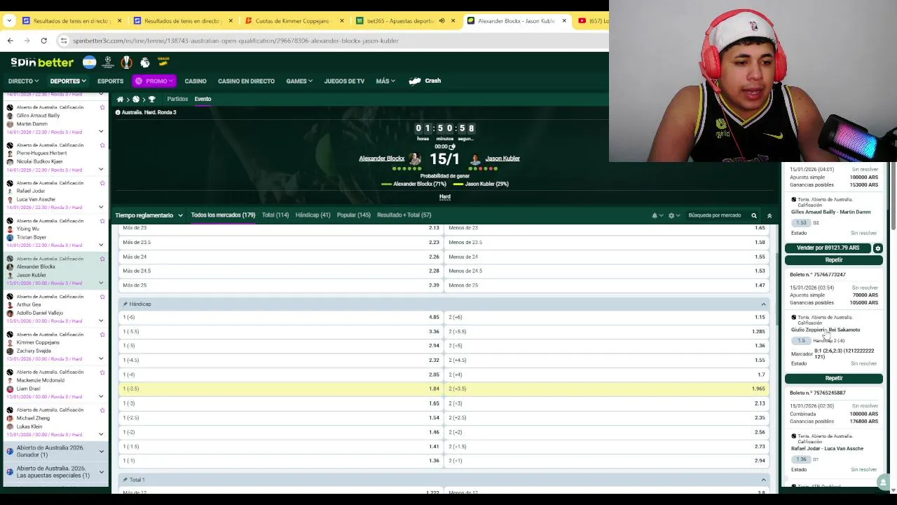Viewport: 897px width, 505px height.
Task: Select handicap 2 (+3.5) odds 1.965
Action: coord(607,389)
